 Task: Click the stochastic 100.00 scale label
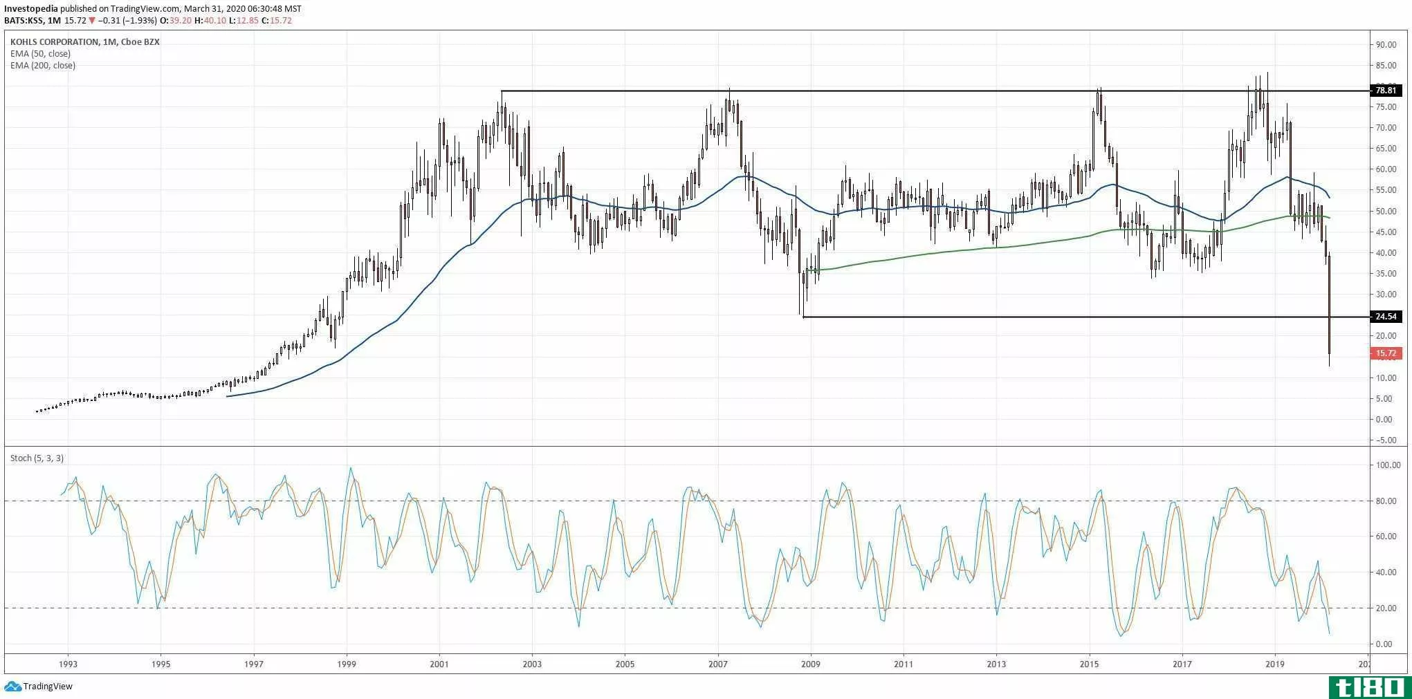pos(1388,465)
